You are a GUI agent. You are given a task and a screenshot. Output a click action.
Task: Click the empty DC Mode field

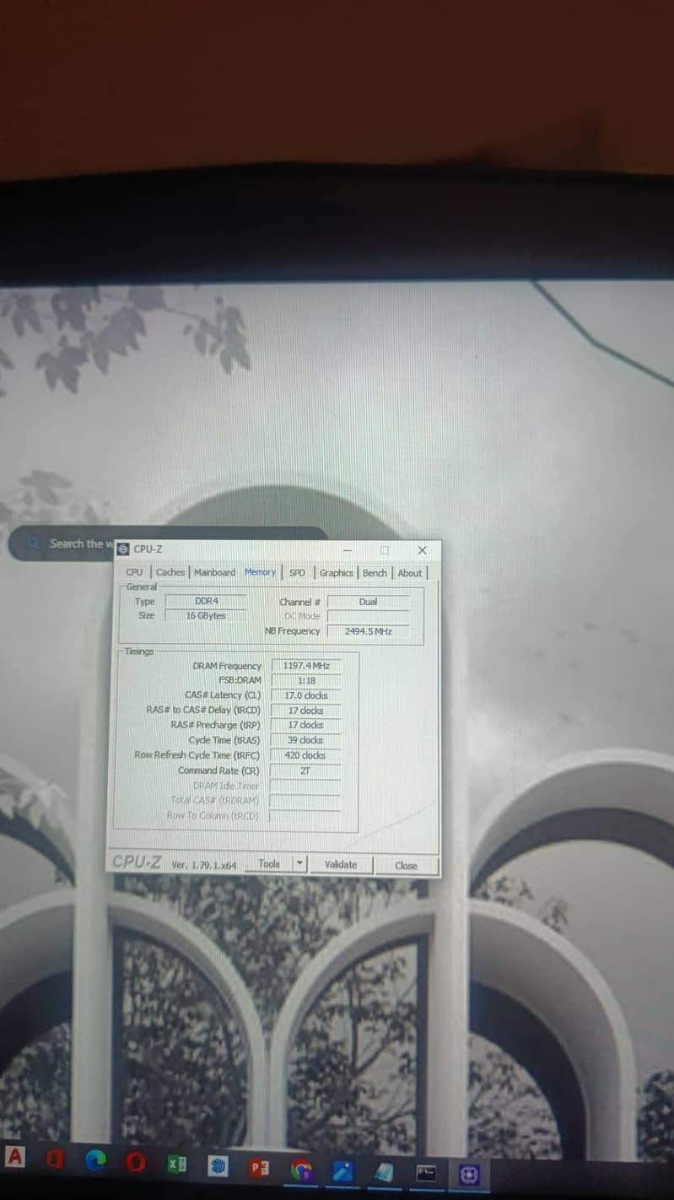(369, 616)
